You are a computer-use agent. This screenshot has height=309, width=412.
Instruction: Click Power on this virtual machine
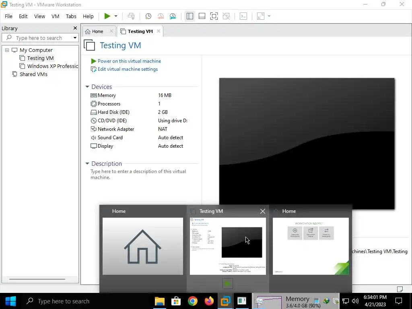coord(129,61)
